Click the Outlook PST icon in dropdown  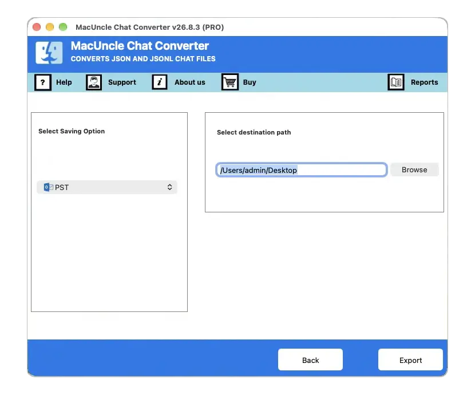pyautogui.click(x=48, y=187)
